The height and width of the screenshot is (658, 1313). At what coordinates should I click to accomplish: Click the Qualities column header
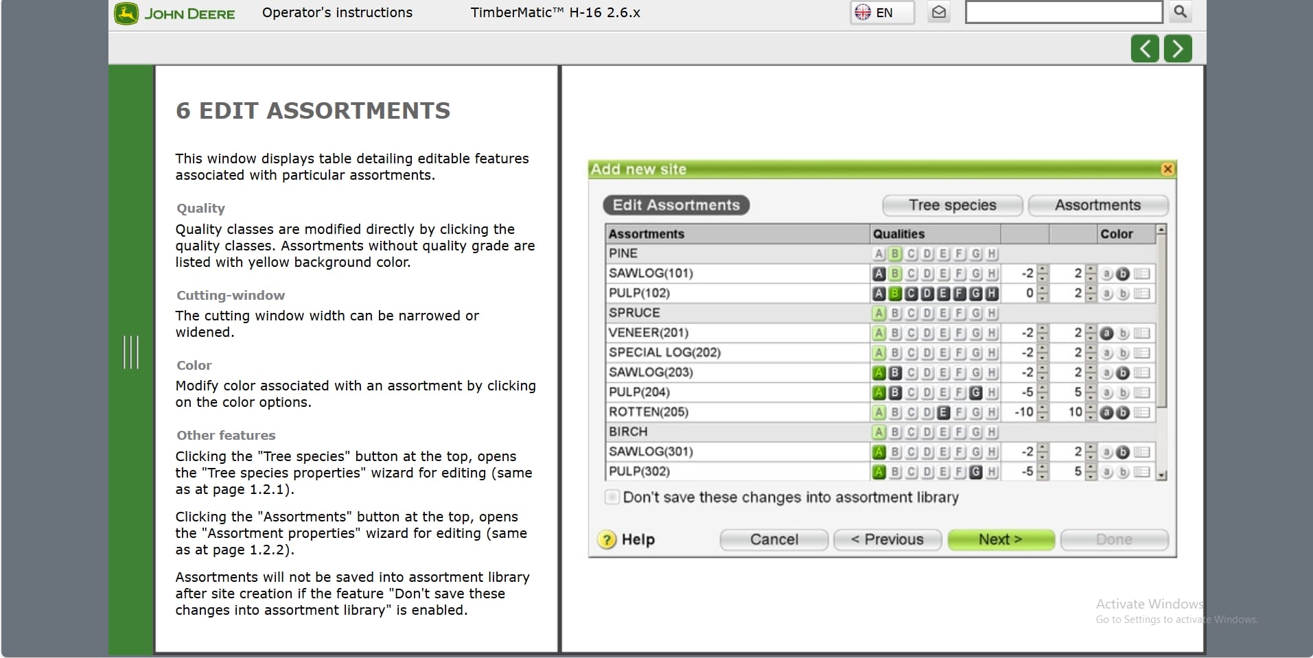click(x=936, y=234)
